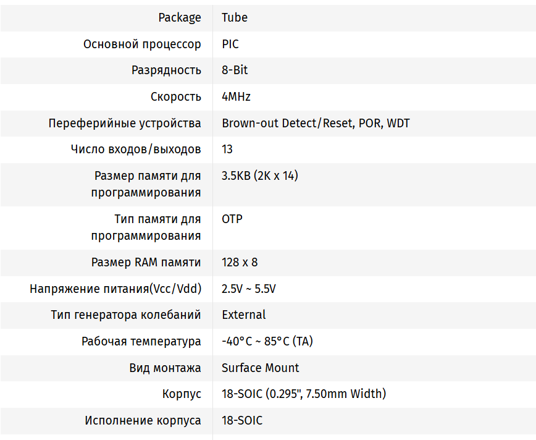The height and width of the screenshot is (440, 536).
Task: Select the 'Tube' package value
Action: coord(235,17)
